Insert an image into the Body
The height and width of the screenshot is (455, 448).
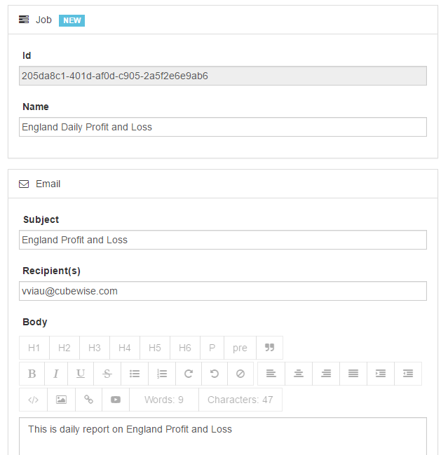click(61, 400)
